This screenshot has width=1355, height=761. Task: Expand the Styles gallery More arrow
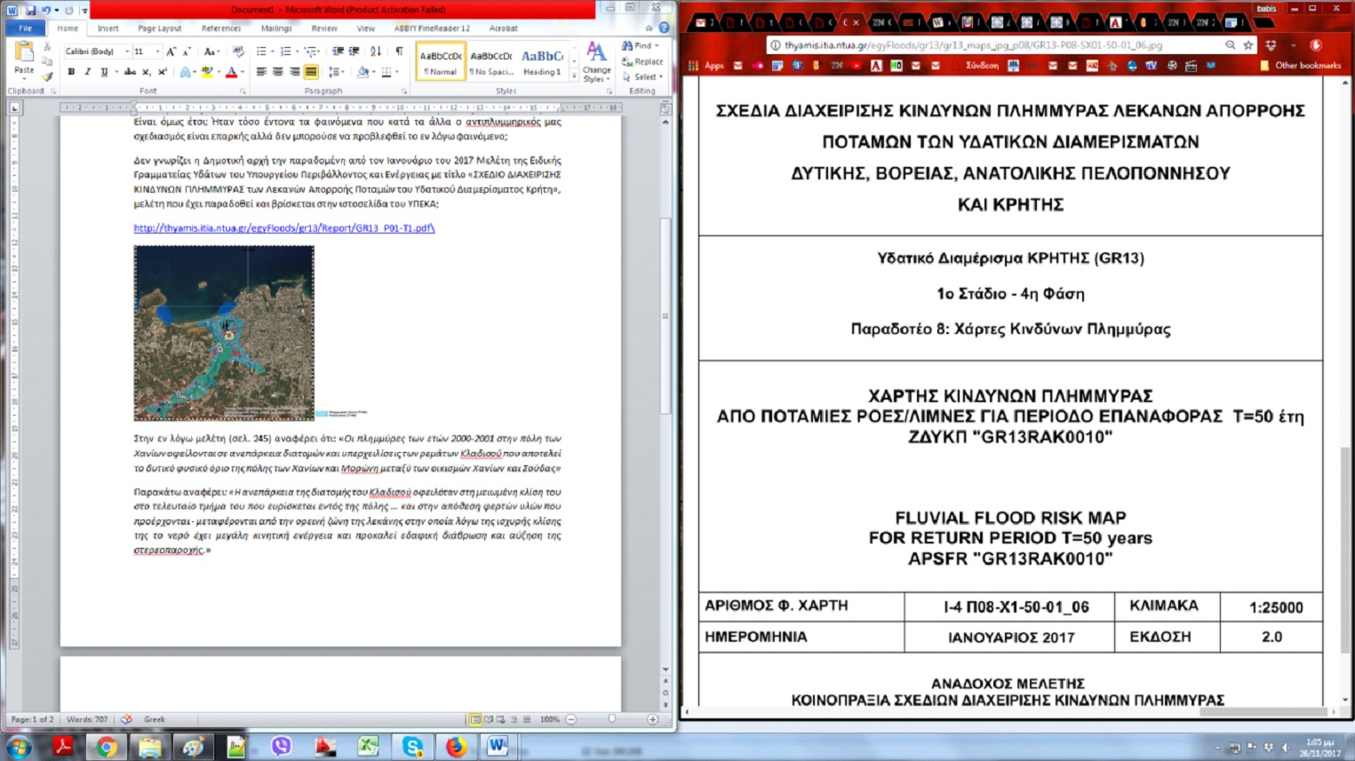point(574,76)
